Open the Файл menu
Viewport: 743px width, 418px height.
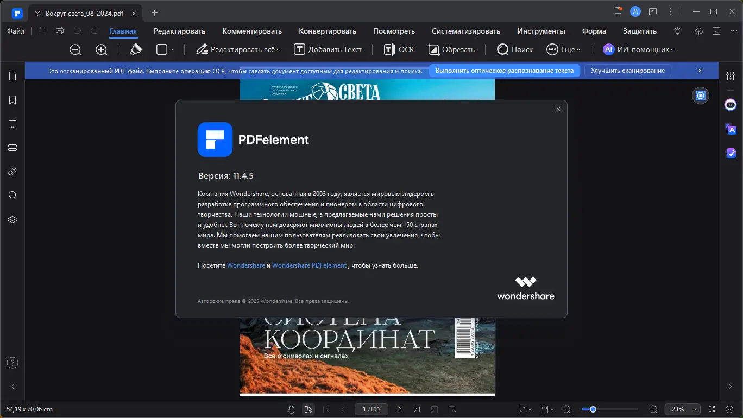[15, 31]
